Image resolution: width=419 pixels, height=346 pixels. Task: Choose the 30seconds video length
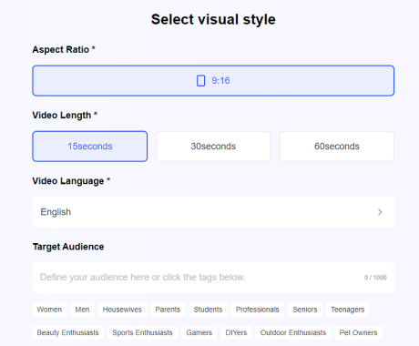213,147
